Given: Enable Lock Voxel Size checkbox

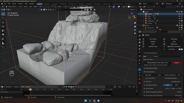Looking at the screenshot, I should [x=144, y=78].
